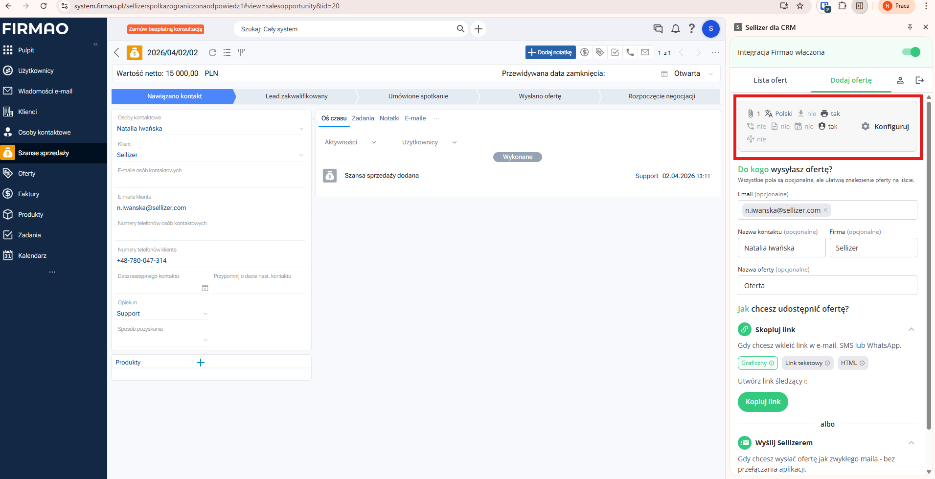Click the Nazwa oferty input field
Viewport: 935px width, 479px height.
tap(827, 286)
